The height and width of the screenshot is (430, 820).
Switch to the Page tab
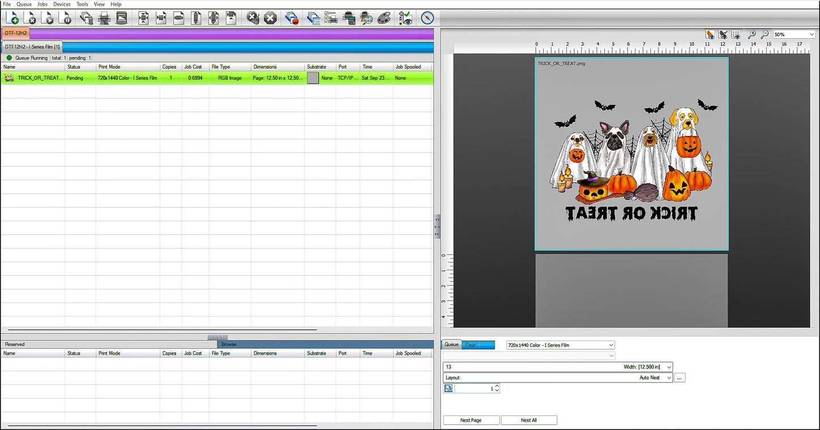(470, 344)
